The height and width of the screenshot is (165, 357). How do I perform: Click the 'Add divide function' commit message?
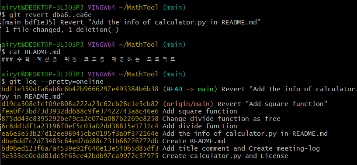click(200, 126)
